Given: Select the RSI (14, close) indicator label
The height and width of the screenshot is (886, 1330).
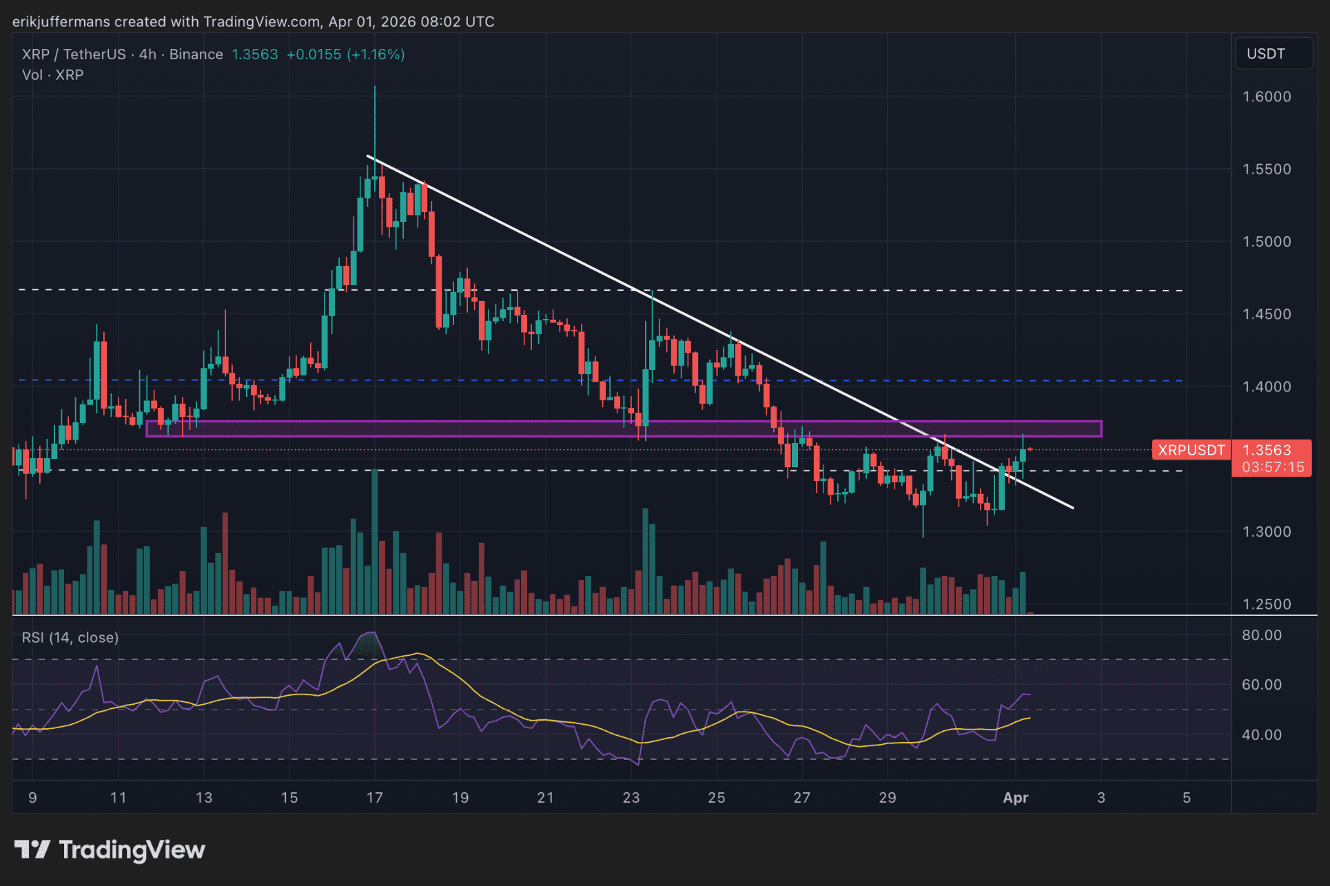Looking at the screenshot, I should [70, 638].
